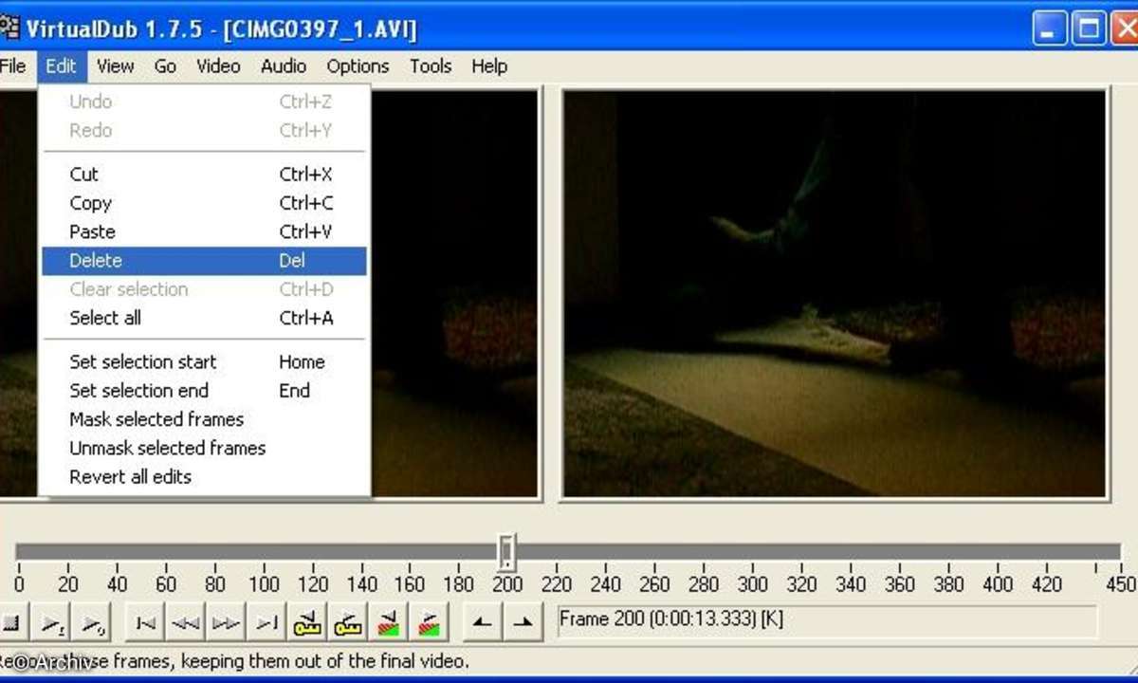
Task: Choose Revert all edits
Action: (x=204, y=476)
